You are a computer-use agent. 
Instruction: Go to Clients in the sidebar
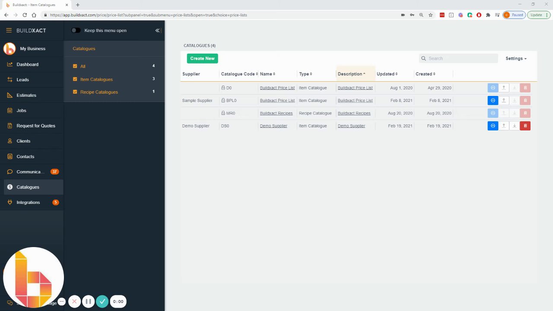32,141
